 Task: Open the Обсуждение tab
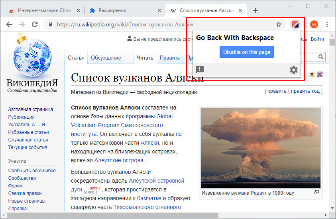point(106,58)
